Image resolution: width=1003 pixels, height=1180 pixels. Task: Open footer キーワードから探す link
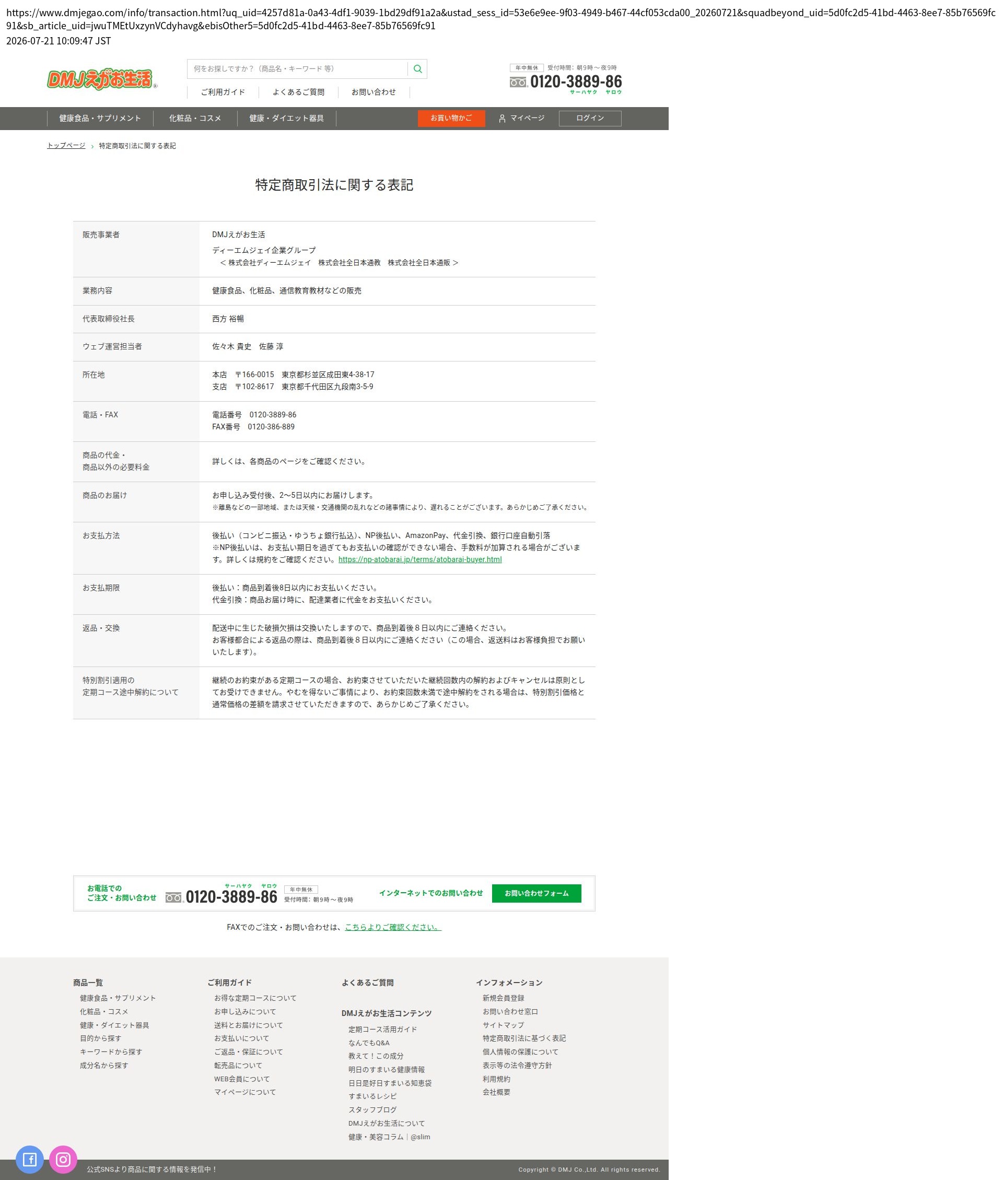pyautogui.click(x=111, y=1052)
